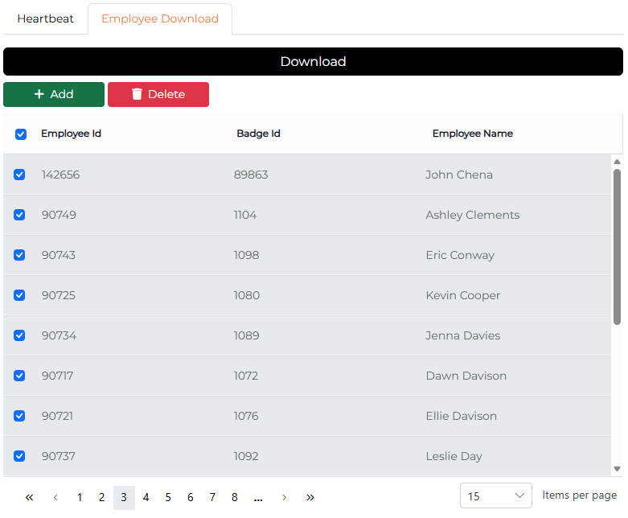628x518 pixels.
Task: Click employee id 90717
Action: (x=57, y=376)
